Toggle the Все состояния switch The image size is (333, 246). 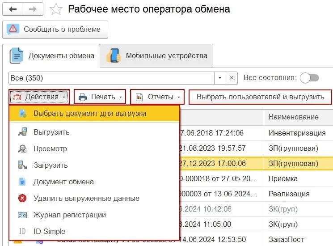[309, 78]
